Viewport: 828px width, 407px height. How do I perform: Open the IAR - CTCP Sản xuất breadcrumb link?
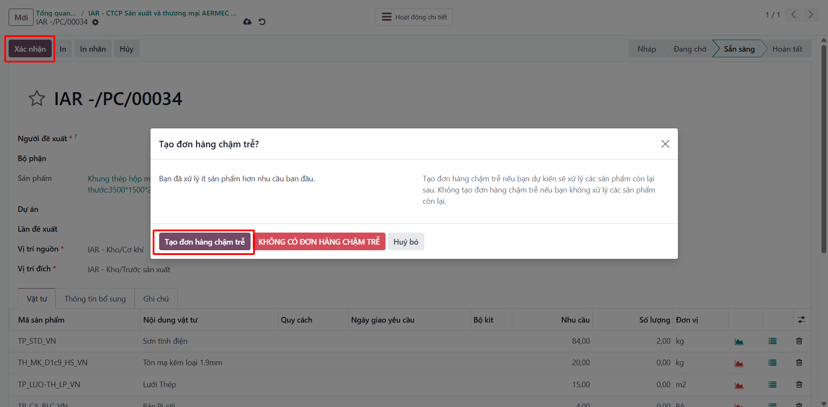[x=163, y=13]
